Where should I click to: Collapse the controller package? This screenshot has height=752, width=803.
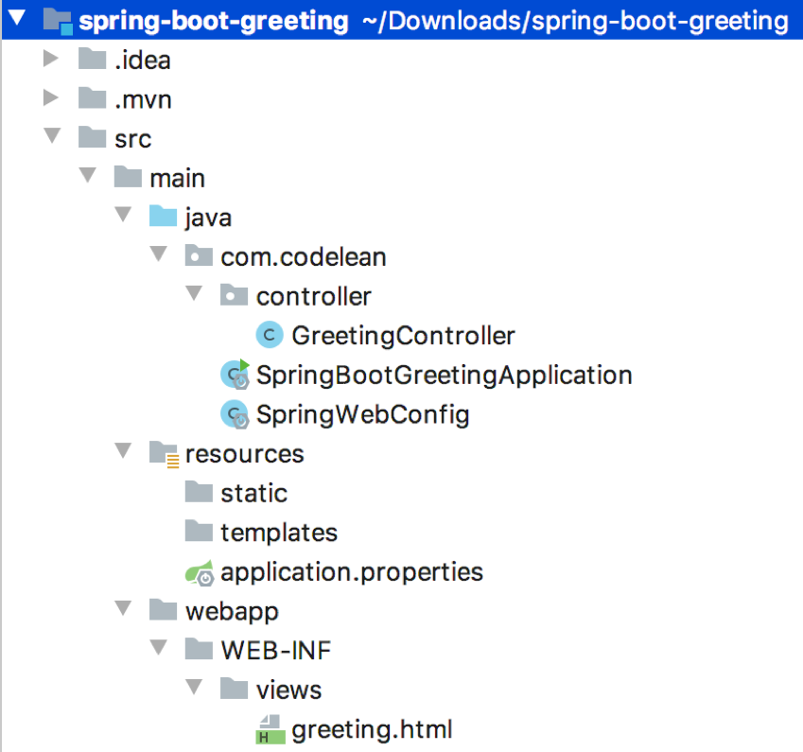[x=194, y=295]
